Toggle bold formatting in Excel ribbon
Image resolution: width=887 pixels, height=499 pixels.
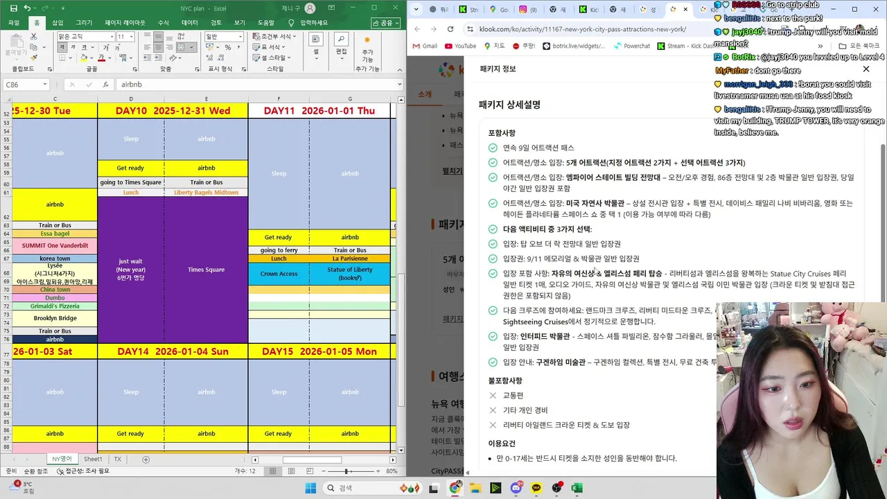tap(62, 47)
